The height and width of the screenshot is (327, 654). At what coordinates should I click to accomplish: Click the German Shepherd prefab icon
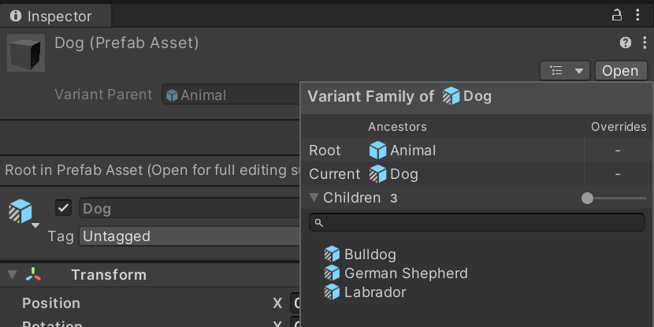(x=333, y=273)
